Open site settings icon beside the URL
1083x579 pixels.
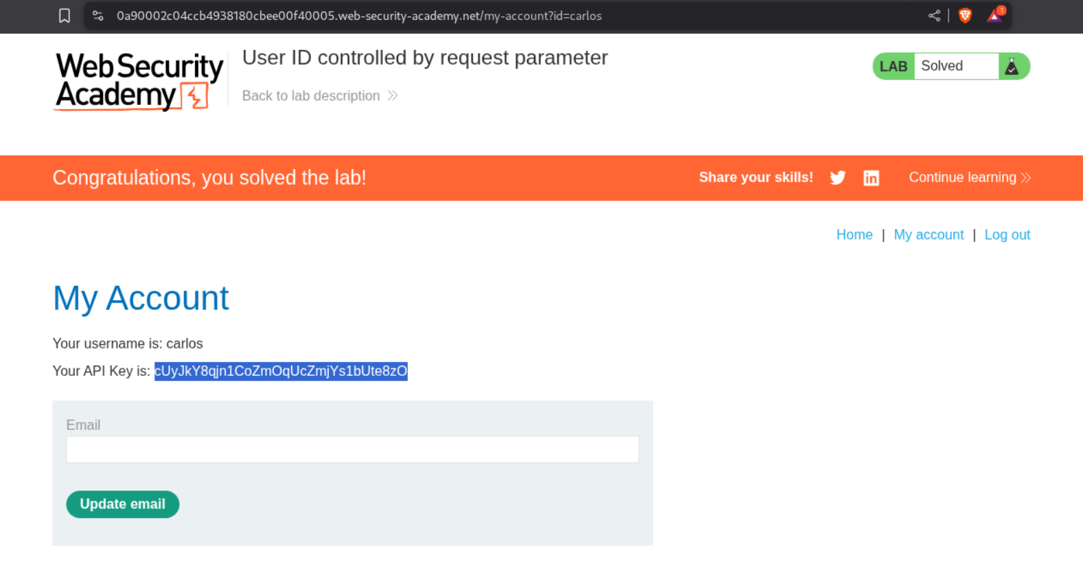pyautogui.click(x=98, y=16)
